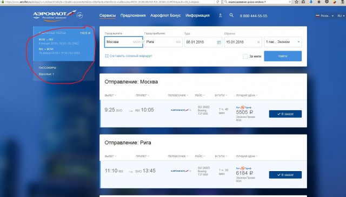346x197 pixels.
Task: Click the return date field 15.01.2018
Action: tap(243, 42)
